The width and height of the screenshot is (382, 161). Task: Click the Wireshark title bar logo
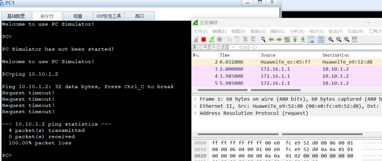[195, 23]
